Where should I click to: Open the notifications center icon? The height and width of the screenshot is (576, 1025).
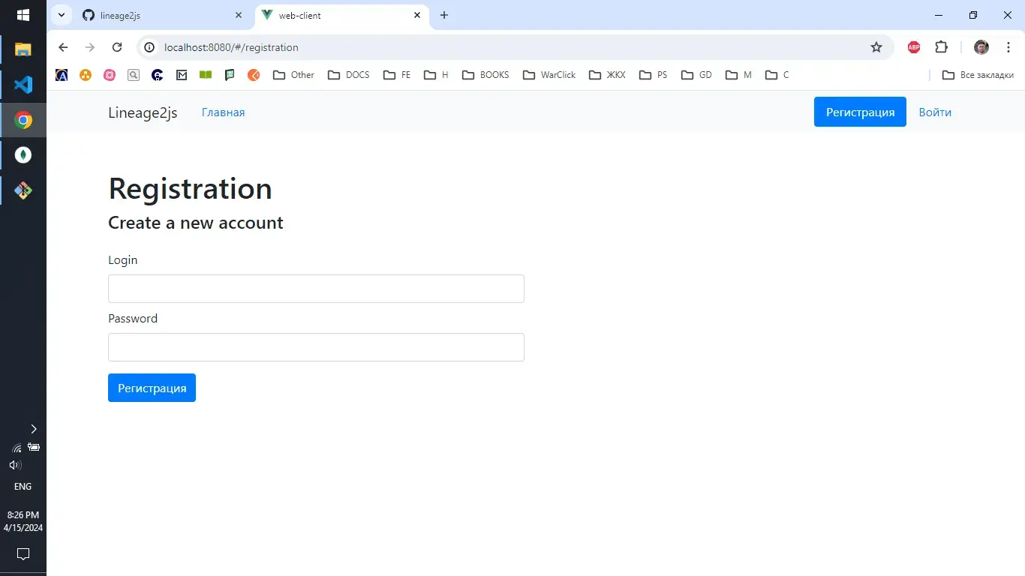coord(23,554)
